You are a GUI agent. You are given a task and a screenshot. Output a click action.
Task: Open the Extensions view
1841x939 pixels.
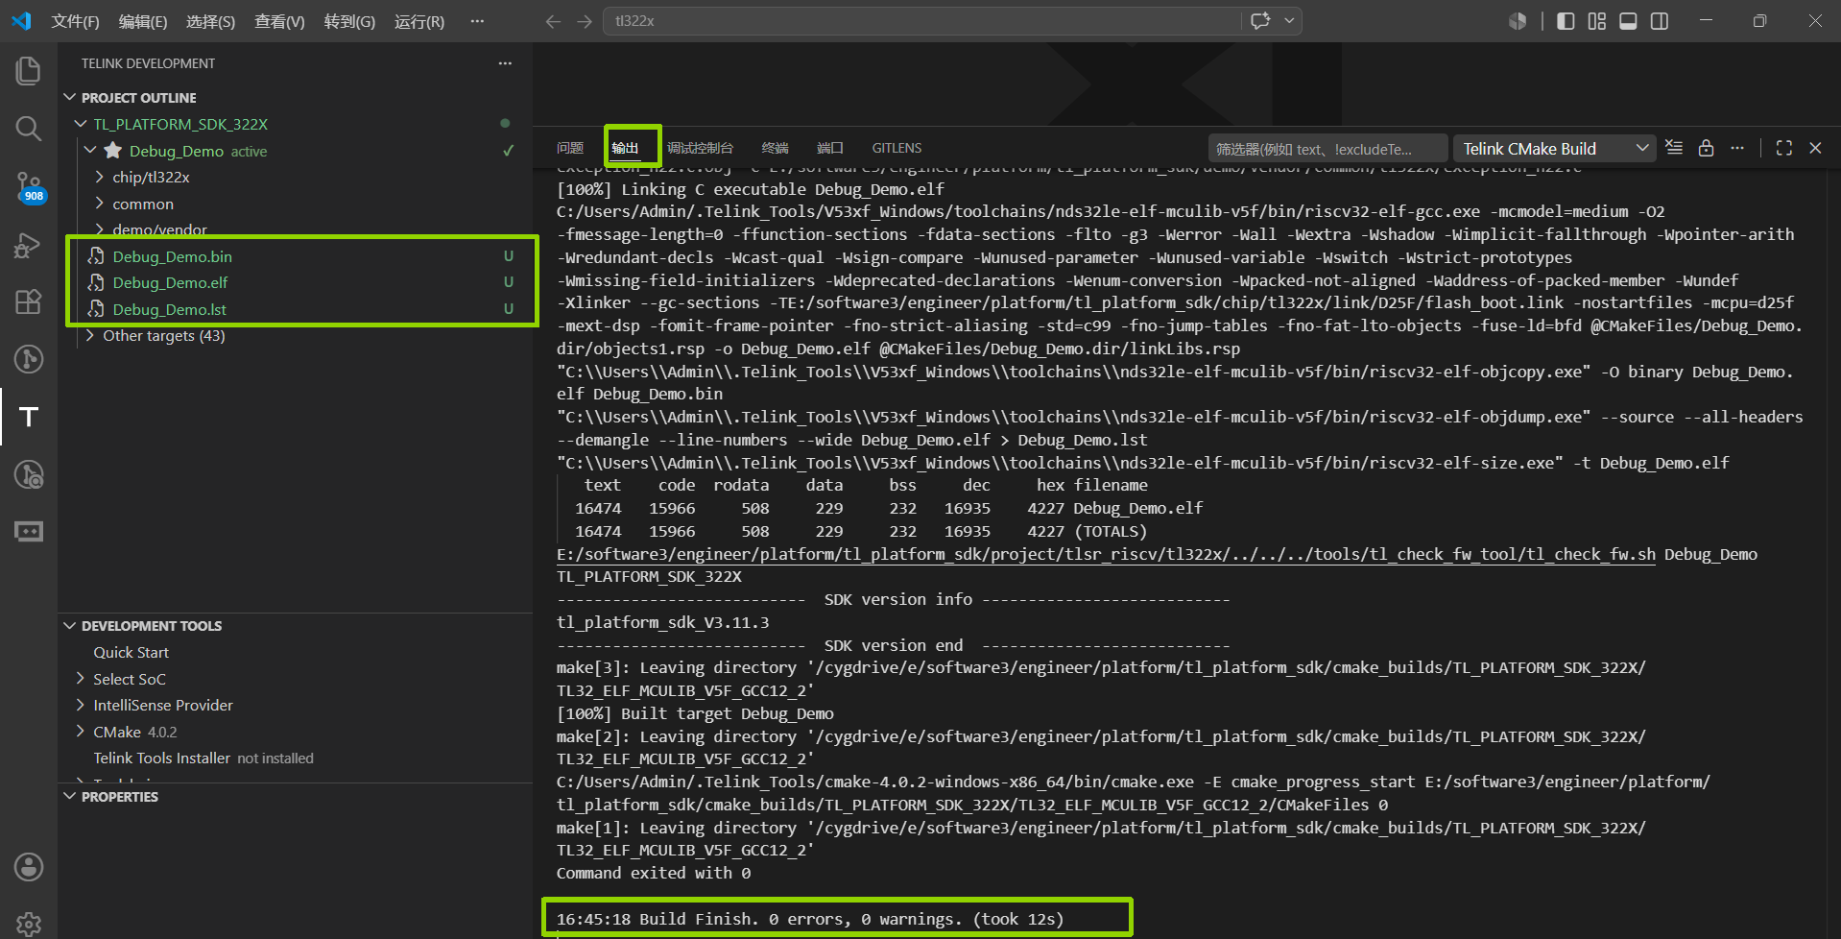point(29,301)
